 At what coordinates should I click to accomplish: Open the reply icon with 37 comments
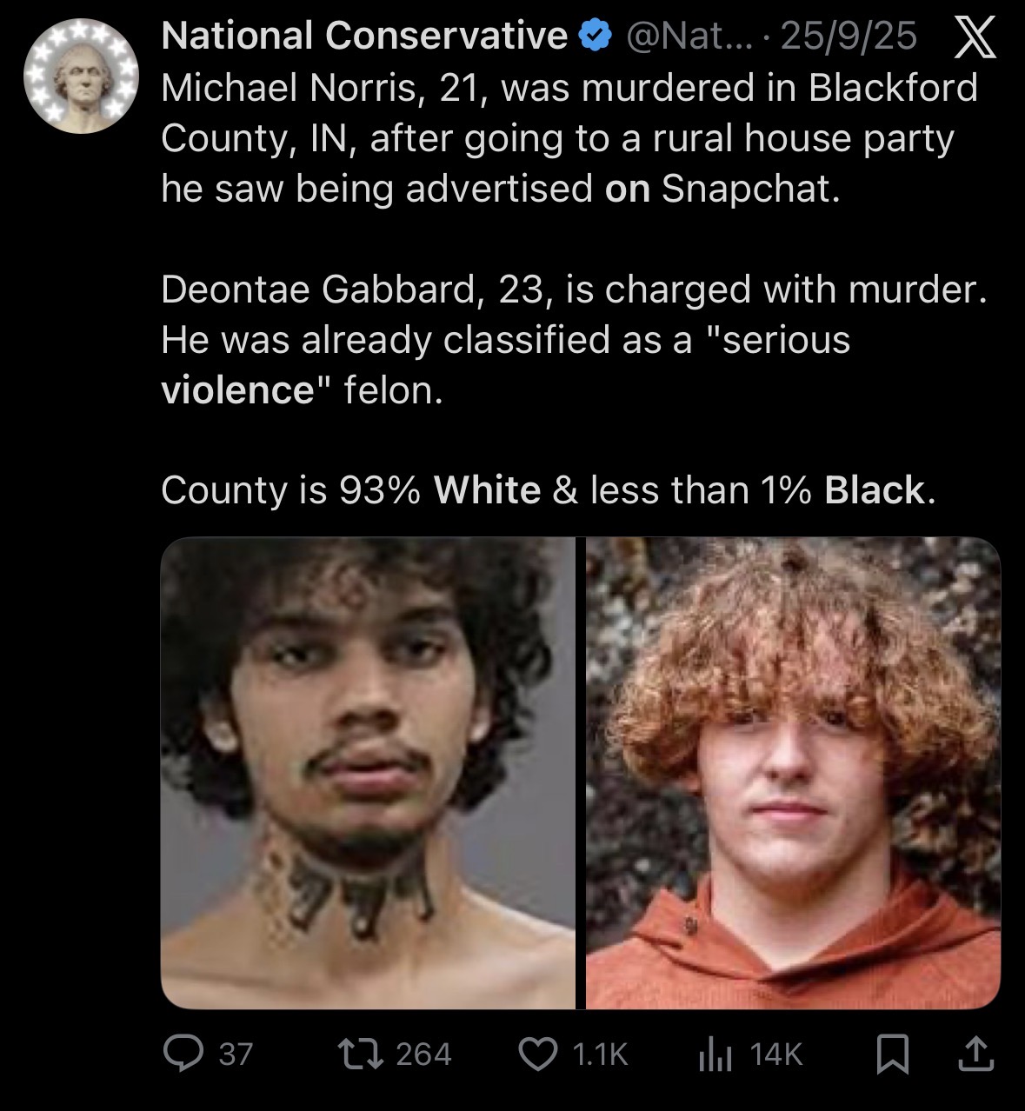tap(183, 1054)
